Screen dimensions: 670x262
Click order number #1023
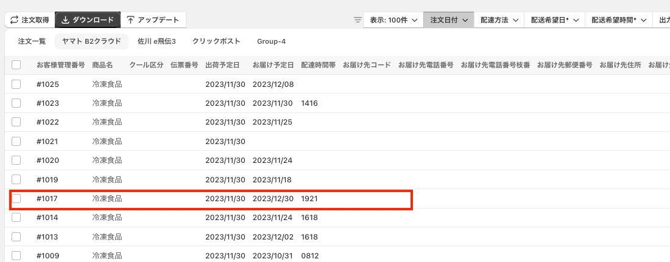(x=48, y=103)
